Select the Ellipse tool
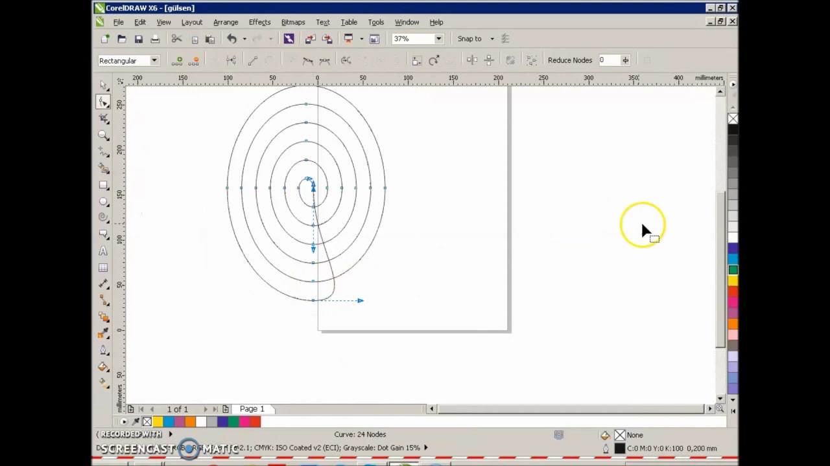 click(x=104, y=201)
